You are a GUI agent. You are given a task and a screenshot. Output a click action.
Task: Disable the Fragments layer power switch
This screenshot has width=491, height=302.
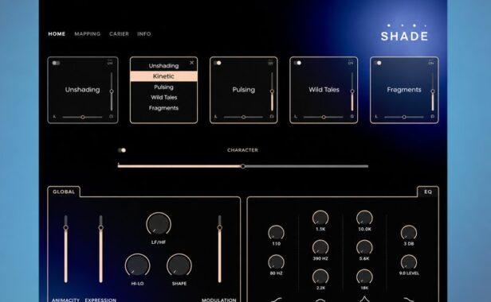(x=378, y=63)
